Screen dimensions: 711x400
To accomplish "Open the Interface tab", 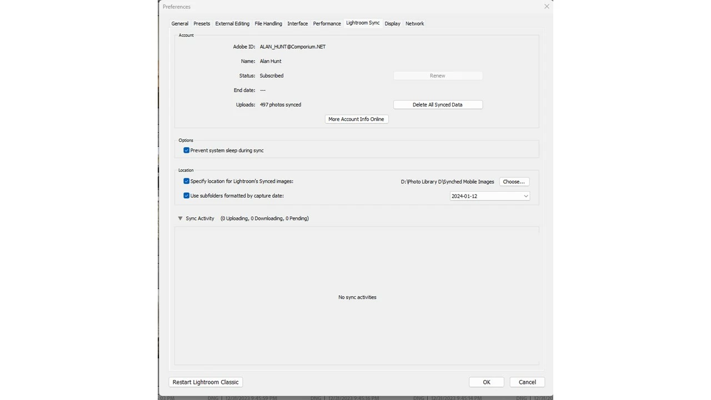I will coord(298,23).
